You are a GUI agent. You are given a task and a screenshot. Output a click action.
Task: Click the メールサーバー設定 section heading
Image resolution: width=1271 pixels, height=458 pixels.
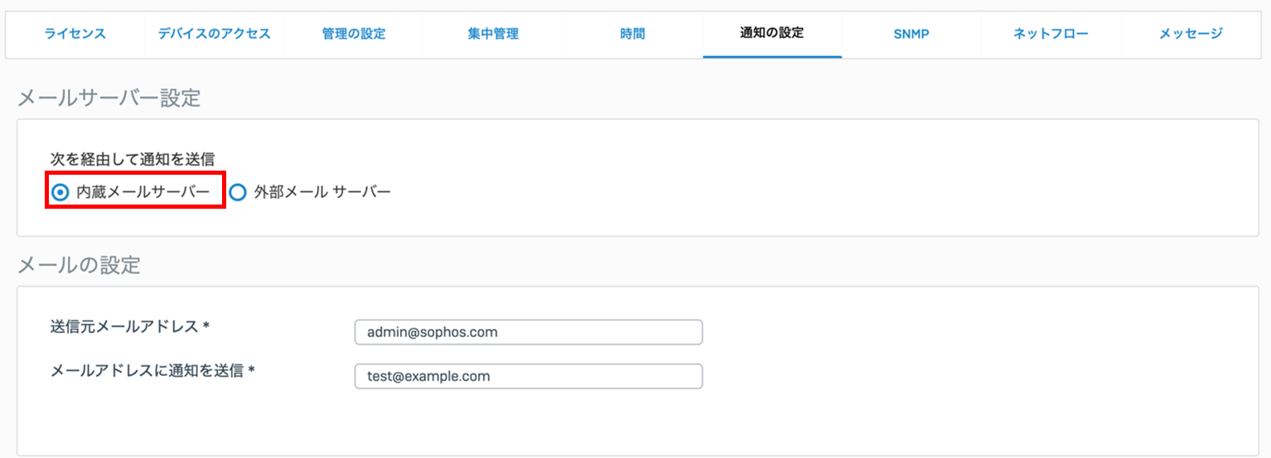(x=109, y=99)
